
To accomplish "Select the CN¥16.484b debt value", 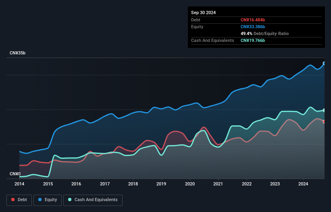I will pos(253,20).
